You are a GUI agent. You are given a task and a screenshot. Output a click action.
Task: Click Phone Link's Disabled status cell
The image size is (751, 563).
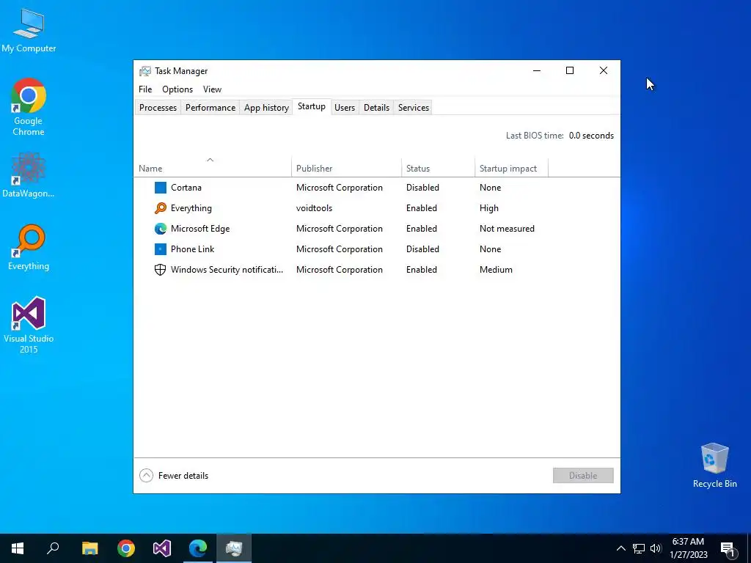pyautogui.click(x=422, y=249)
